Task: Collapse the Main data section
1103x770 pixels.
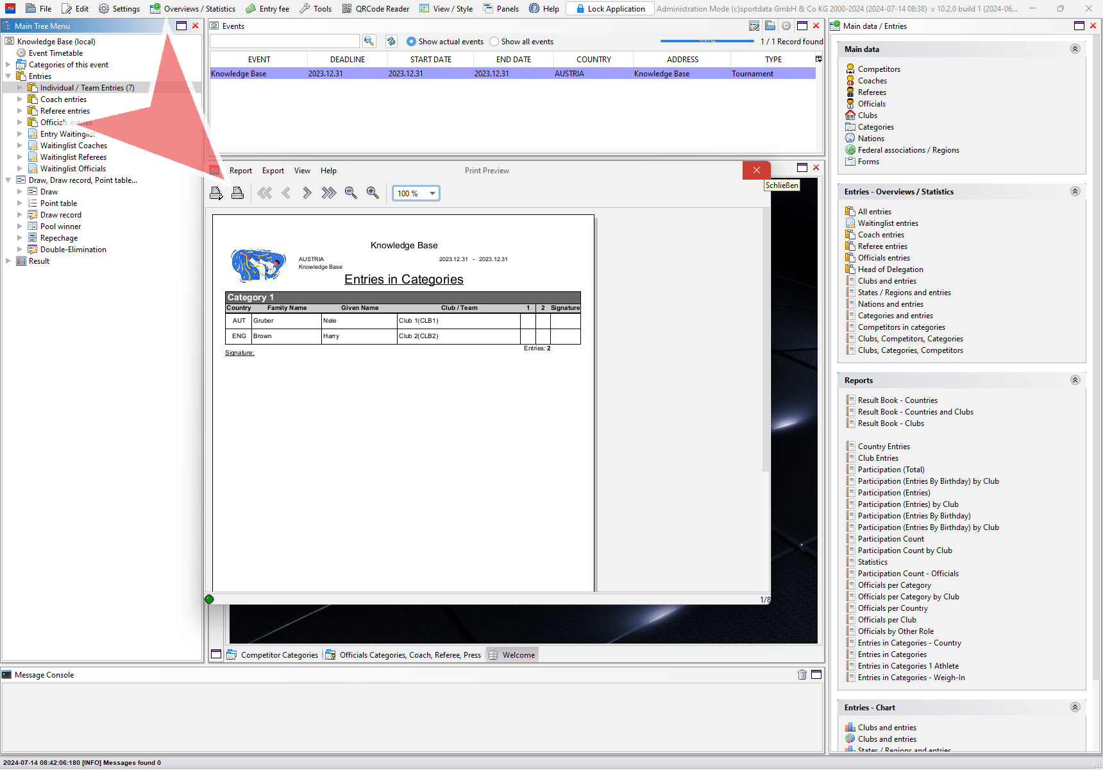Action: pyautogui.click(x=1075, y=49)
